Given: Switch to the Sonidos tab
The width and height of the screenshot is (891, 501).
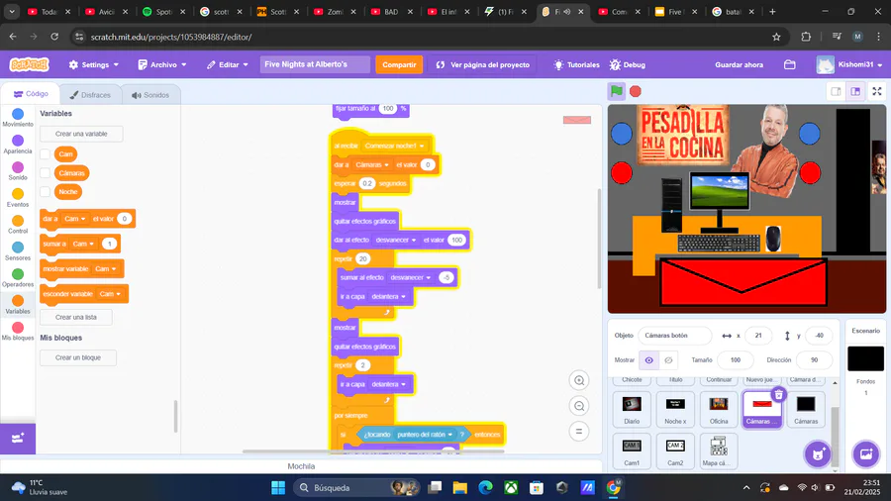Looking at the screenshot, I should point(150,95).
